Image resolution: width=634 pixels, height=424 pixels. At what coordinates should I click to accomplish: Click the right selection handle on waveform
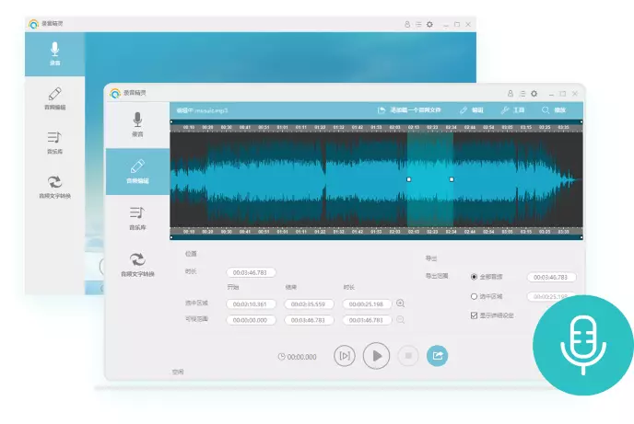[452, 179]
